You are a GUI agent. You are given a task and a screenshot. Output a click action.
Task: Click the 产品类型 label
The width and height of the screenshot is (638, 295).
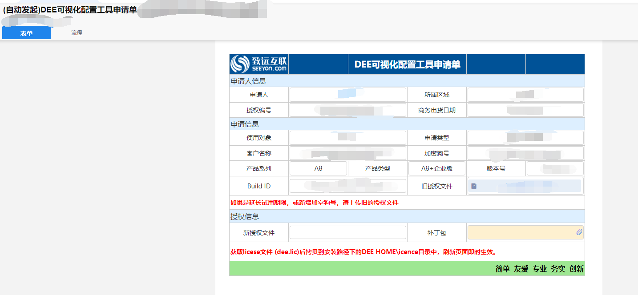pos(377,168)
